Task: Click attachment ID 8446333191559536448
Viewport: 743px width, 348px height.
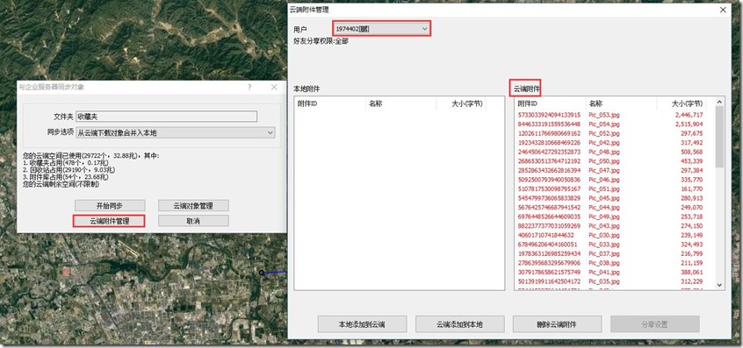Action: coord(549,124)
